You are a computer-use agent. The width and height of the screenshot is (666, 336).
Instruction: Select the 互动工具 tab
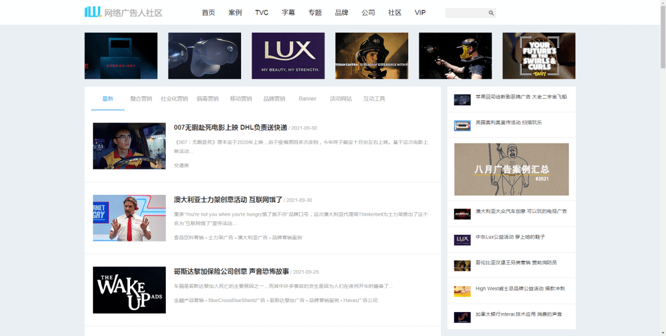point(374,99)
